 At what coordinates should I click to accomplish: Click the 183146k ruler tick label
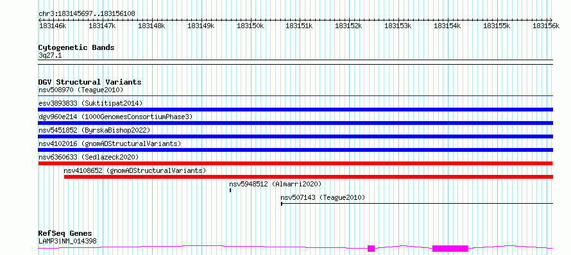53,26
